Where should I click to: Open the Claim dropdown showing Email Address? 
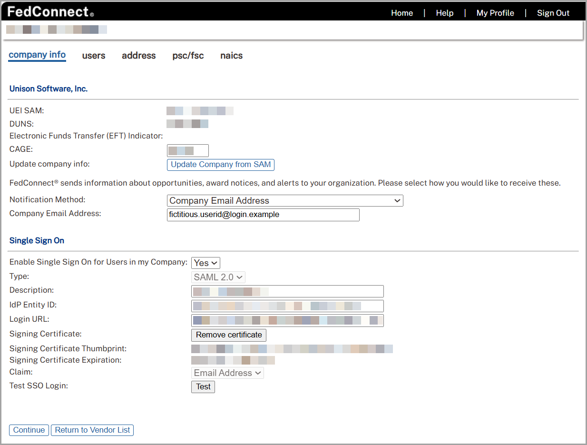(227, 373)
